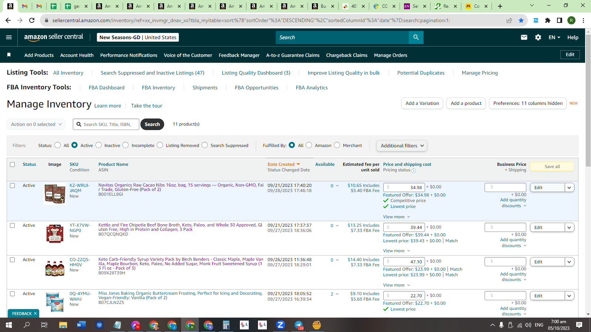Viewport: 591px width, 332px height.
Task: Click the Add a product button
Action: tap(466, 103)
